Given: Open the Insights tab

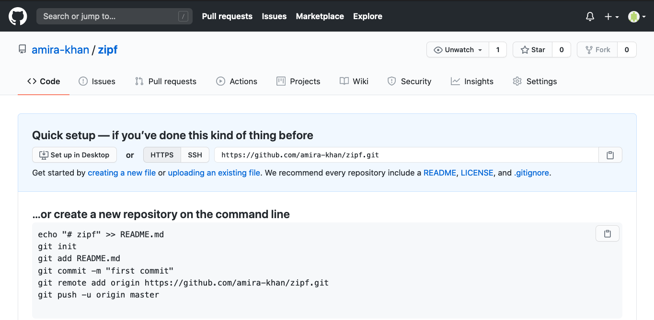Looking at the screenshot, I should (x=472, y=81).
